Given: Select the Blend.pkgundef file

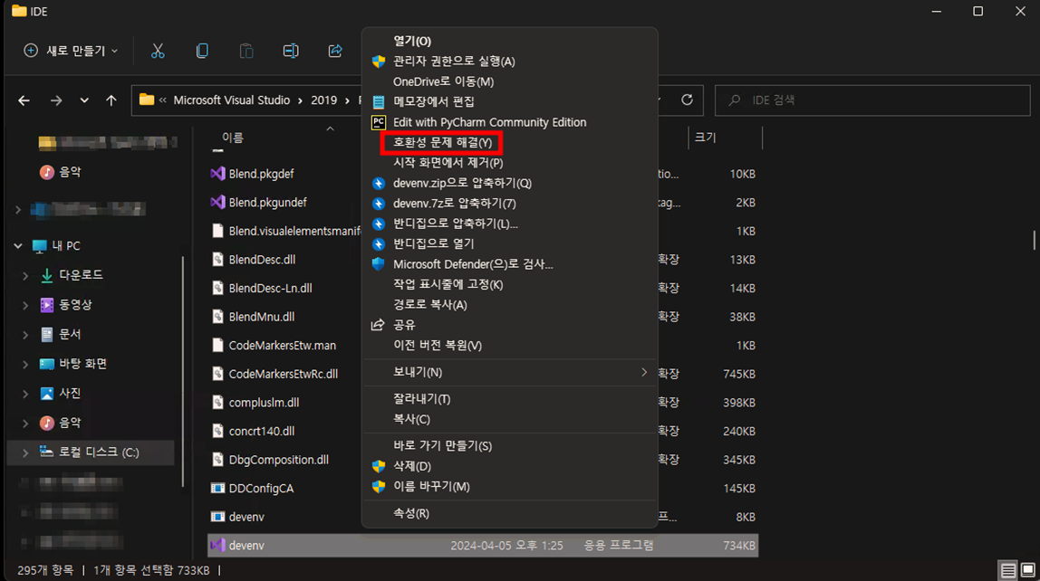Looking at the screenshot, I should tap(267, 203).
